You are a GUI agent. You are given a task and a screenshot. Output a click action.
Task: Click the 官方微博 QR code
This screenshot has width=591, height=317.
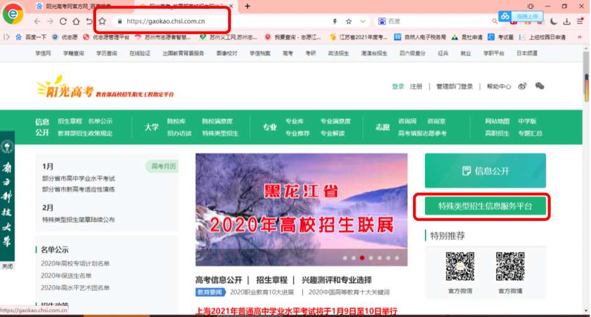510,267
